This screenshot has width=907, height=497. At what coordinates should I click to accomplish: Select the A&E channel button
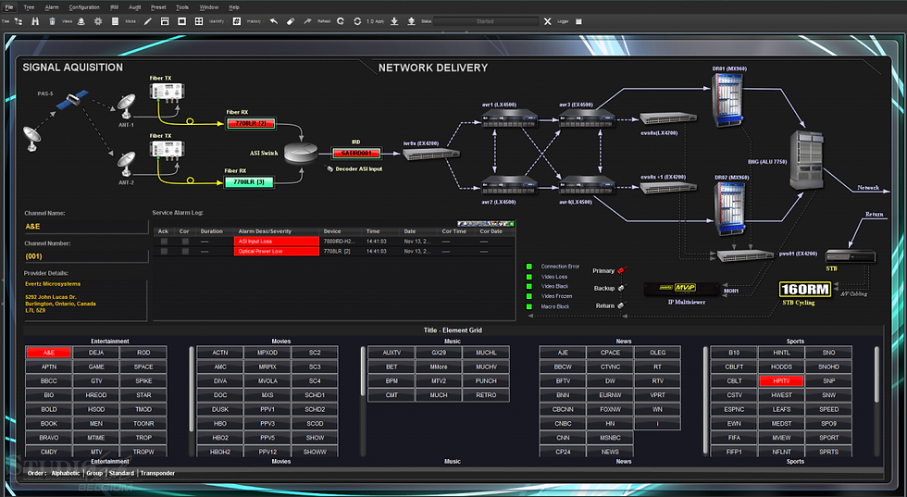[48, 353]
